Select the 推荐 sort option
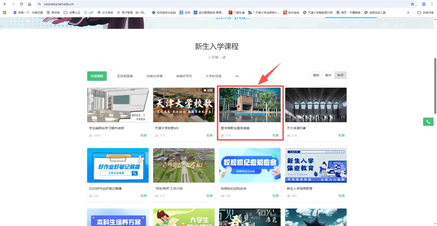 [340, 75]
